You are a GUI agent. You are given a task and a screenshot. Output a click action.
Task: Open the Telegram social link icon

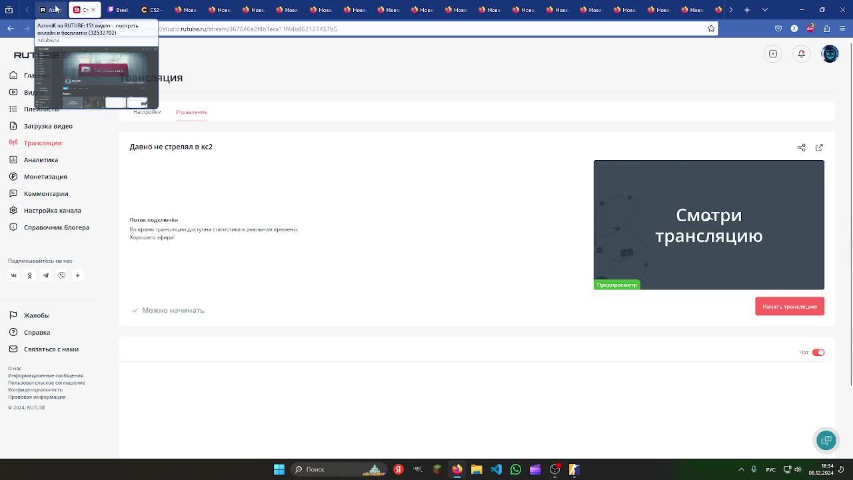coord(45,275)
